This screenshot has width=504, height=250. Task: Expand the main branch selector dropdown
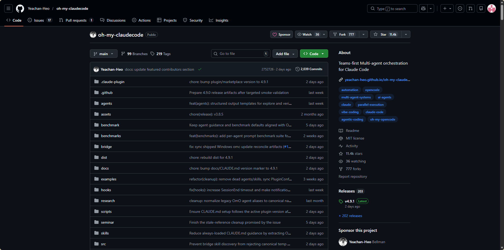click(x=104, y=54)
